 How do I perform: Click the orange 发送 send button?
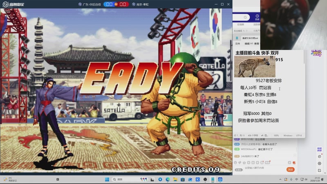291,169
